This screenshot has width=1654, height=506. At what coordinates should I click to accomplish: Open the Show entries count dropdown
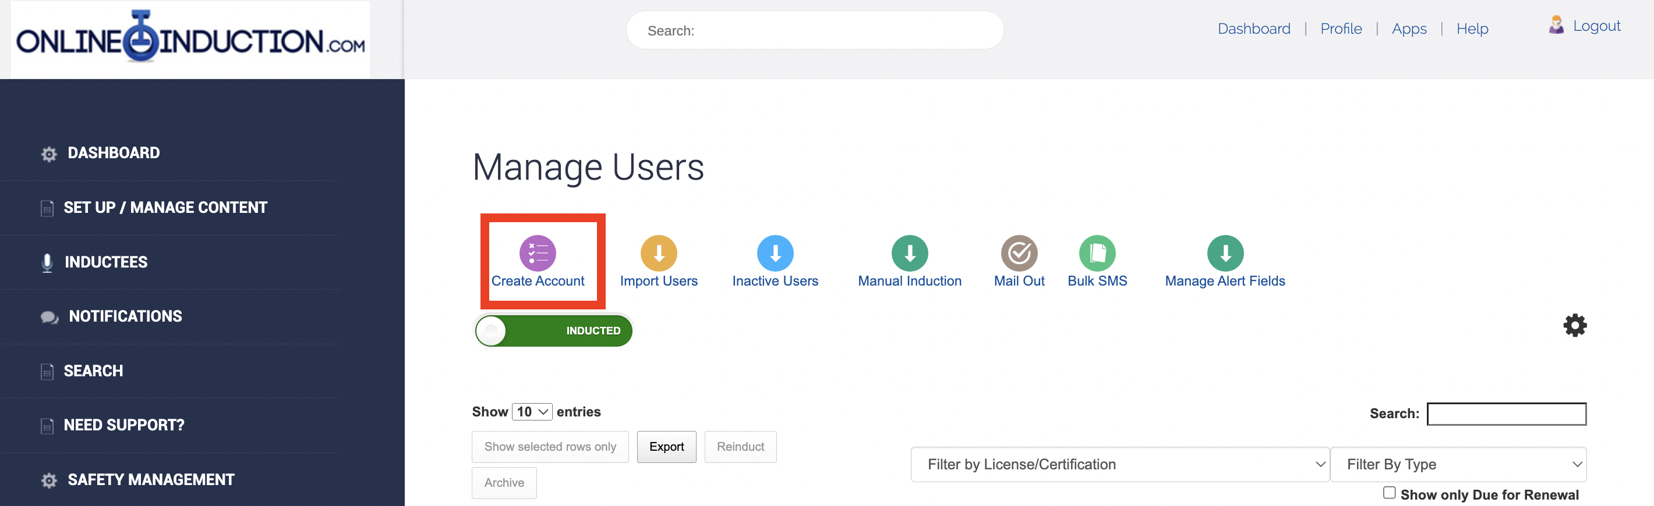point(532,412)
